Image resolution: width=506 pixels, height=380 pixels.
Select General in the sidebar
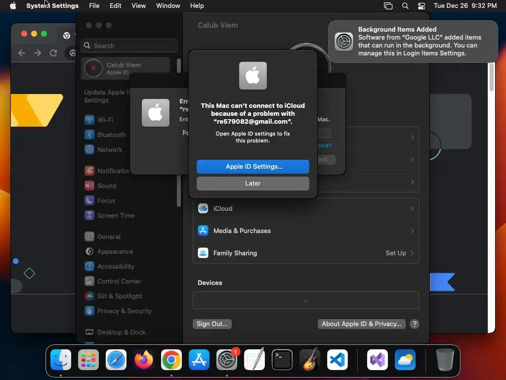click(102, 237)
